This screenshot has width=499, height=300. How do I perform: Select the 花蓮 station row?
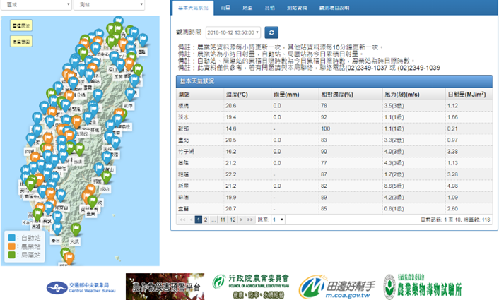(x=334, y=174)
